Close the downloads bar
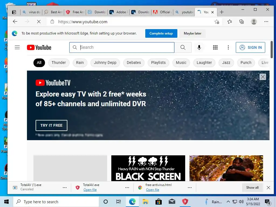Viewport: 276px width, 207px height. [268, 188]
